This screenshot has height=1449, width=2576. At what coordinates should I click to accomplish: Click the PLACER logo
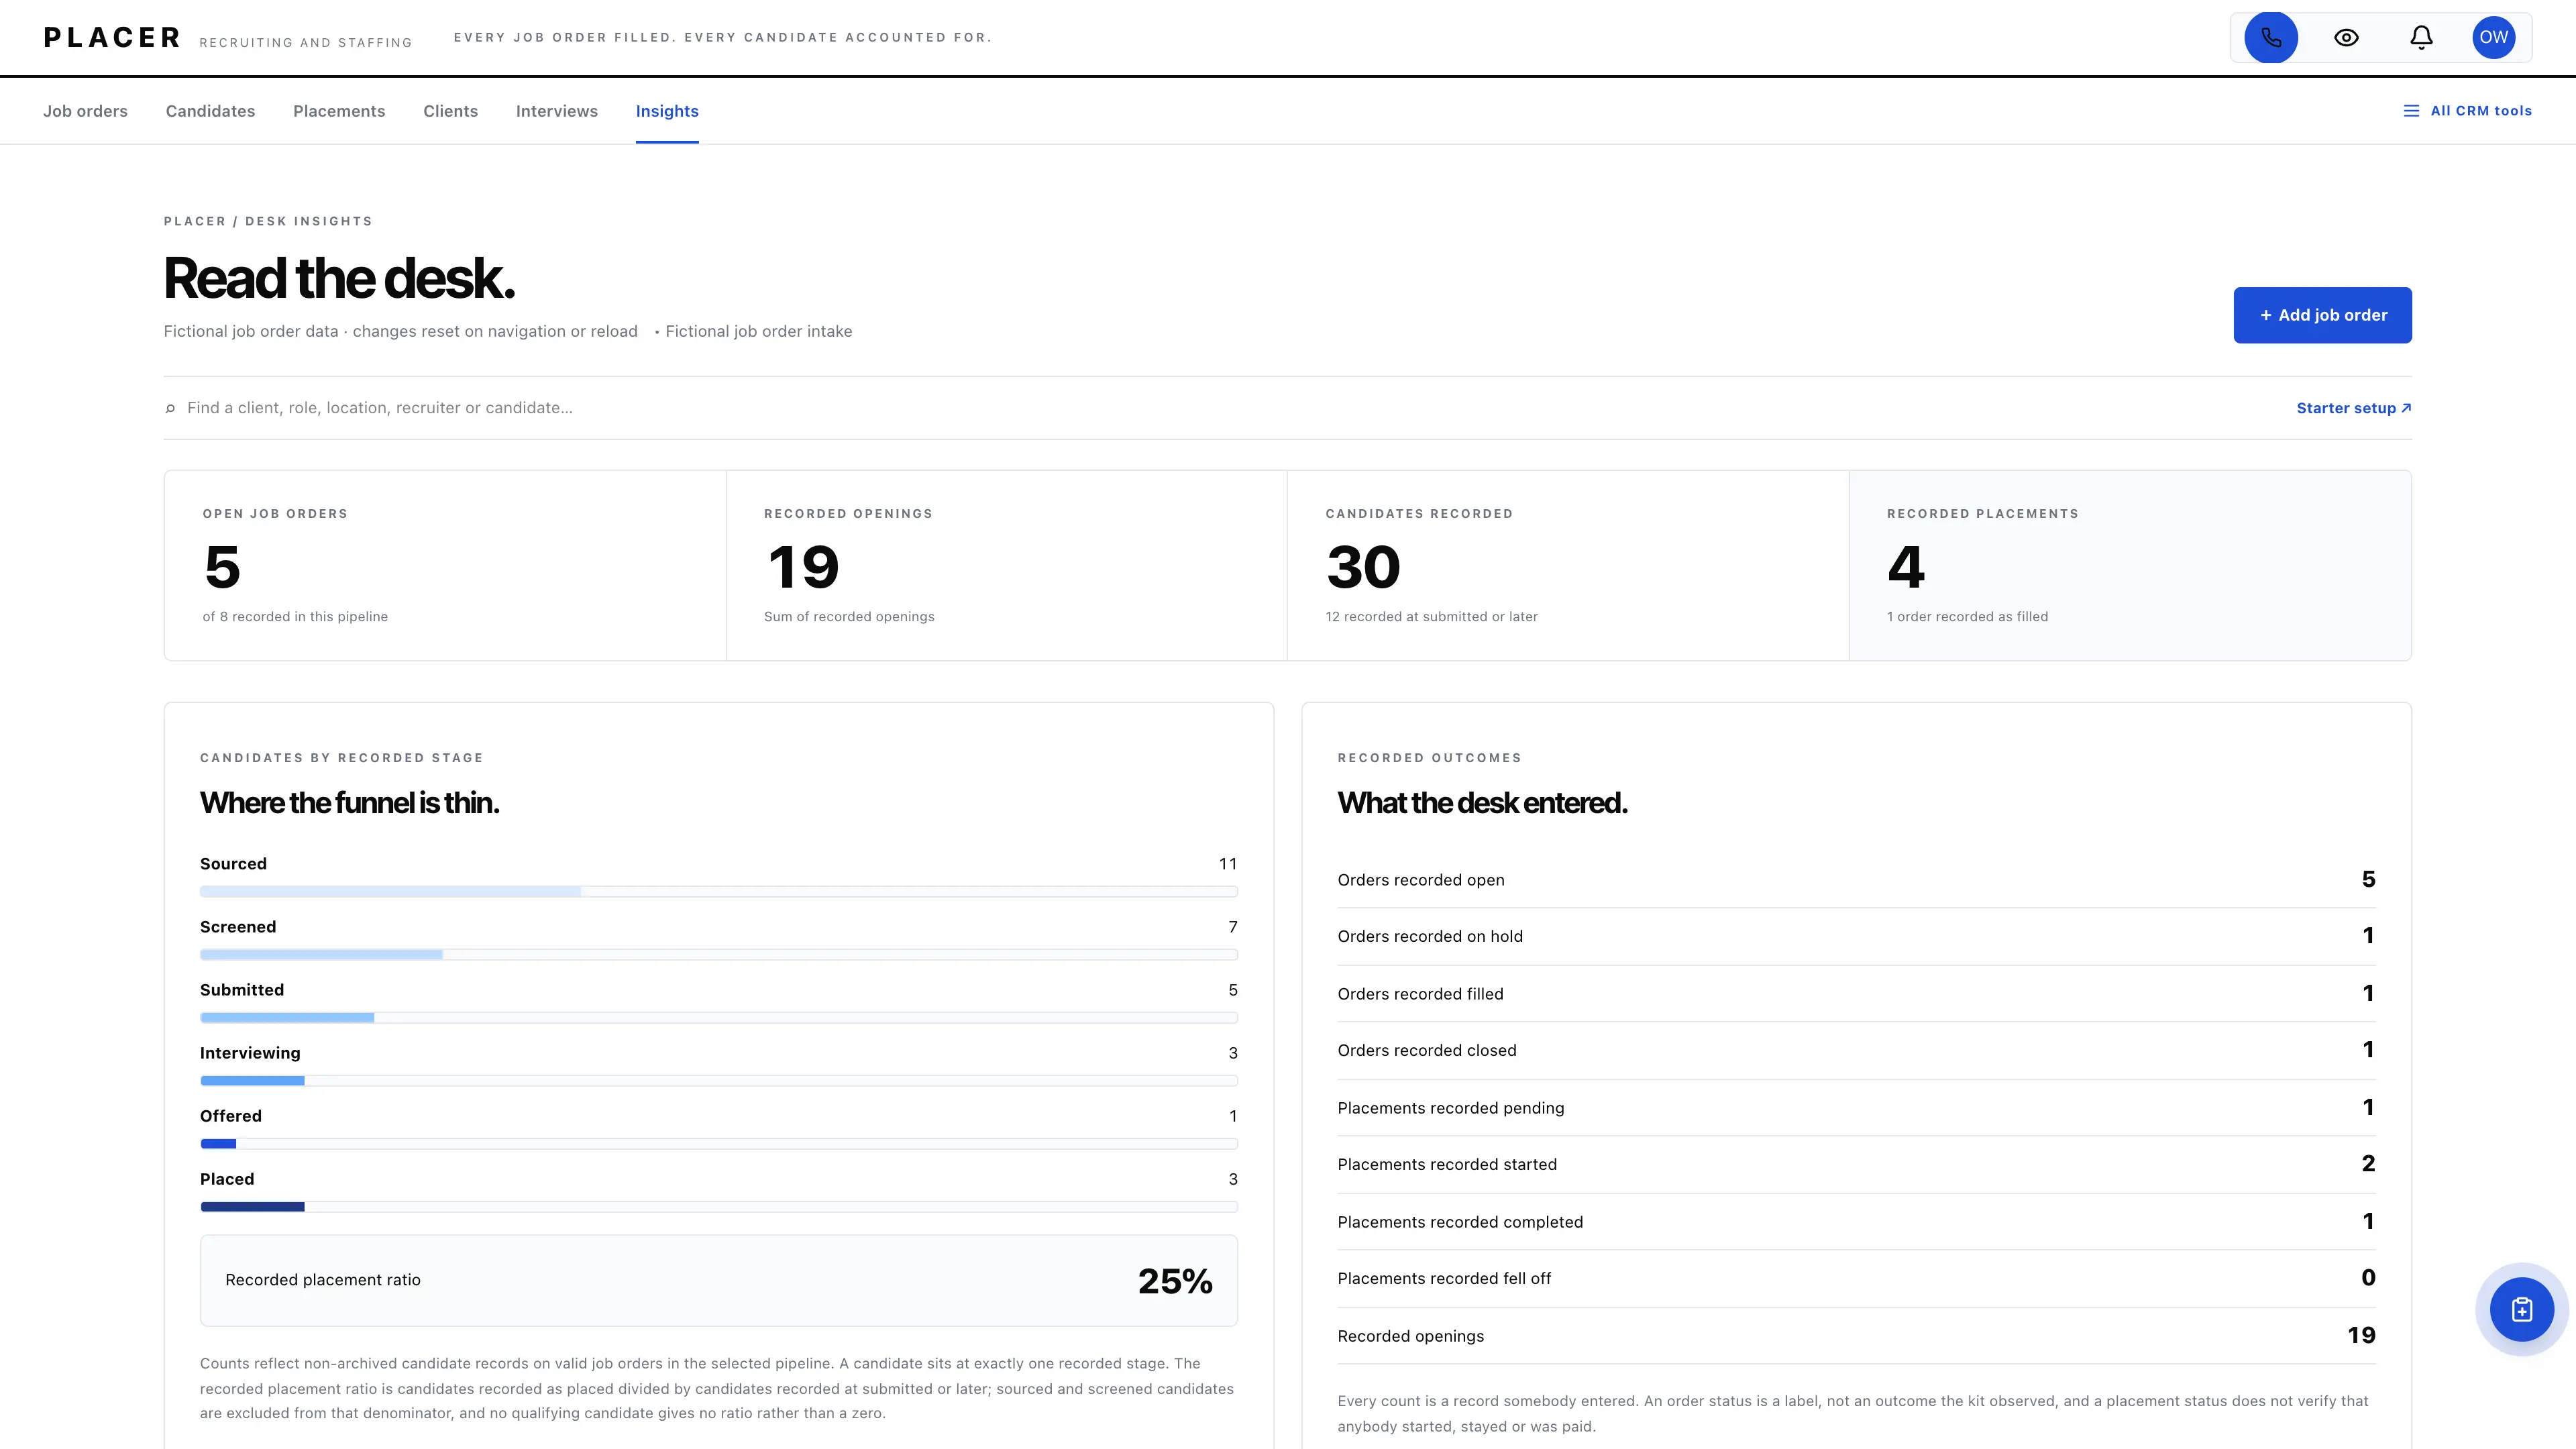(112, 38)
